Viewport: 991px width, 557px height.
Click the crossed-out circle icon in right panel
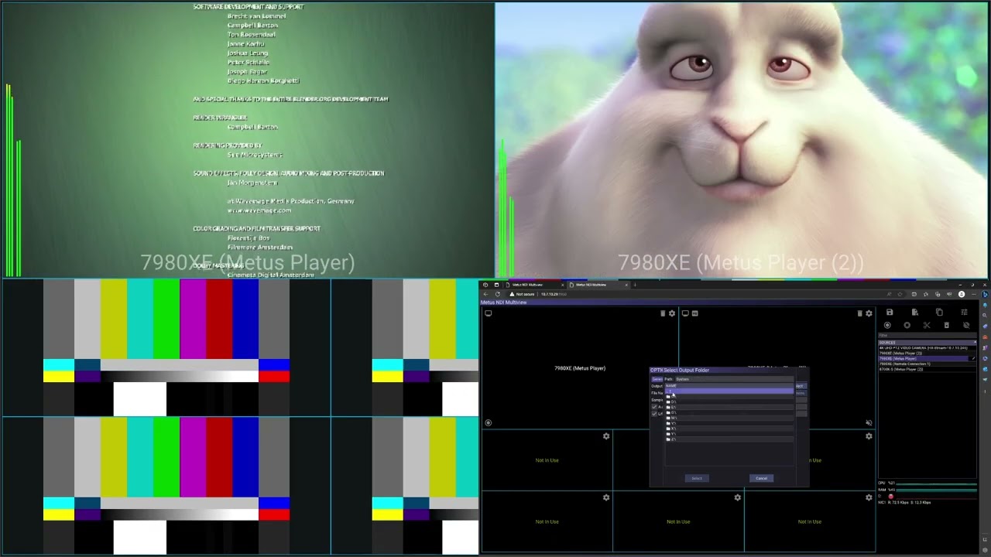coord(966,325)
